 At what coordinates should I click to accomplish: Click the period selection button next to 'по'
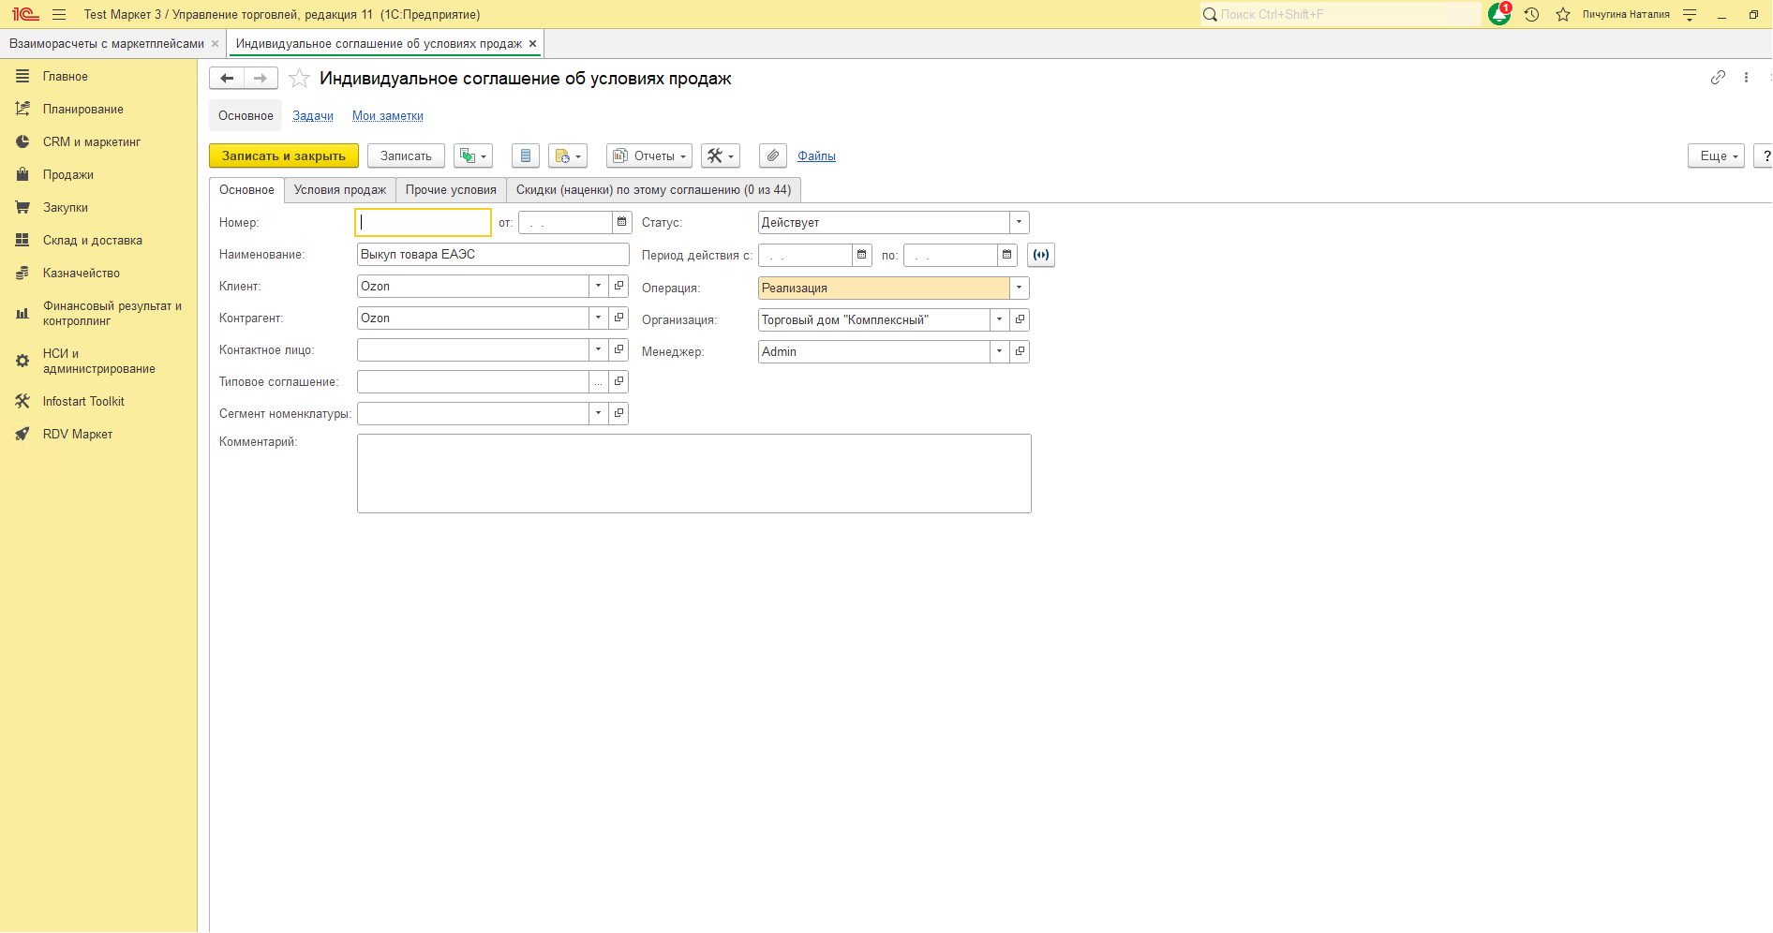[1040, 255]
